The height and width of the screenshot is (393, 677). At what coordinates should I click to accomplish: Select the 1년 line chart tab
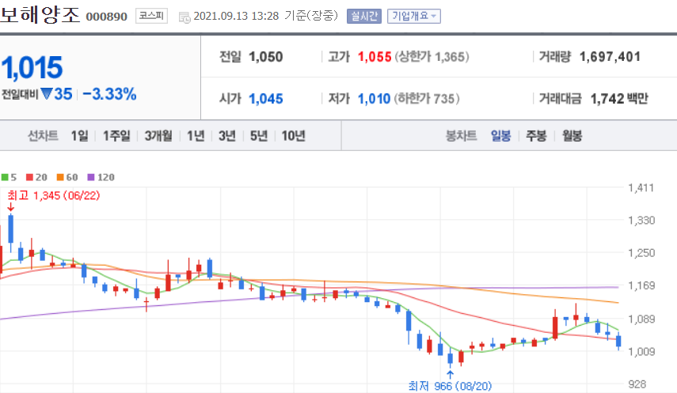click(196, 136)
